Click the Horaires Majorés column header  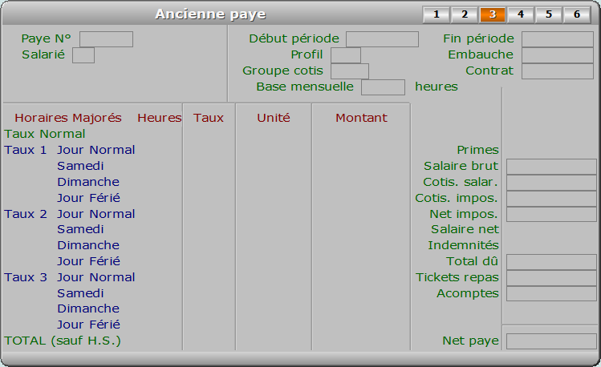pyautogui.click(x=68, y=118)
